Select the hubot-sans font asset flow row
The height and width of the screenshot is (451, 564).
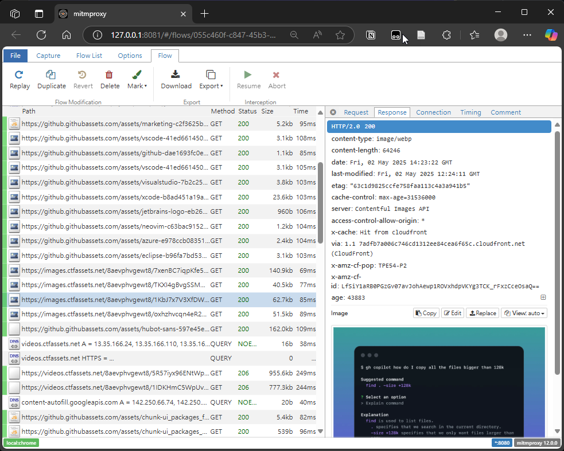coord(115,329)
